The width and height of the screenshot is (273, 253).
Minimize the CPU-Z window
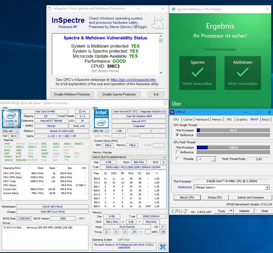pyautogui.click(x=245, y=112)
